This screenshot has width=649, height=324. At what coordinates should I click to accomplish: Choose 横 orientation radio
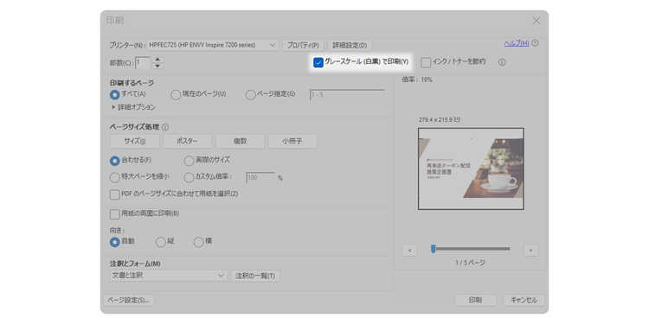[199, 242]
